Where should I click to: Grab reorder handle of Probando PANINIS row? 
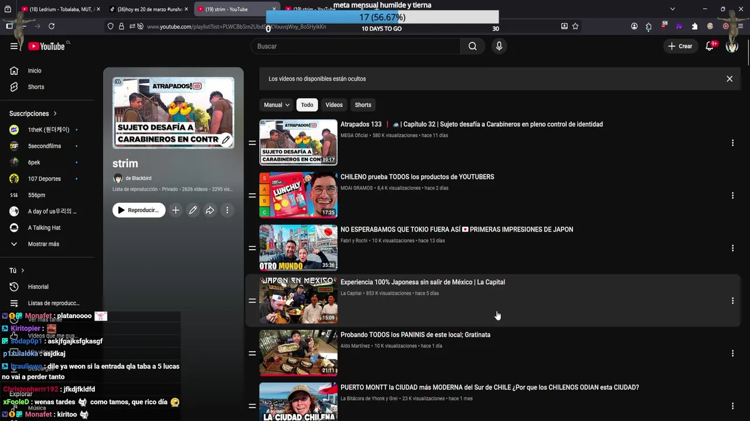click(x=252, y=353)
